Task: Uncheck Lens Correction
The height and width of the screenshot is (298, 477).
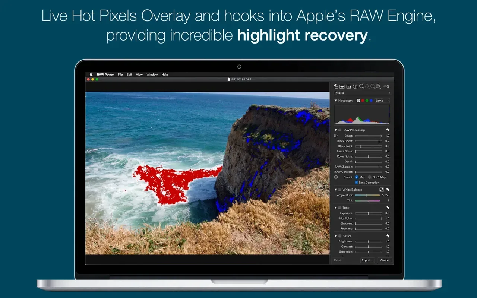Action: click(357, 183)
